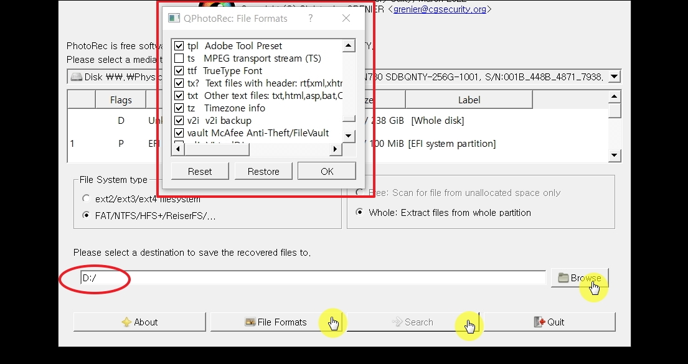
Task: Check the ts MPEG transport stream checkbox
Action: coord(179,58)
